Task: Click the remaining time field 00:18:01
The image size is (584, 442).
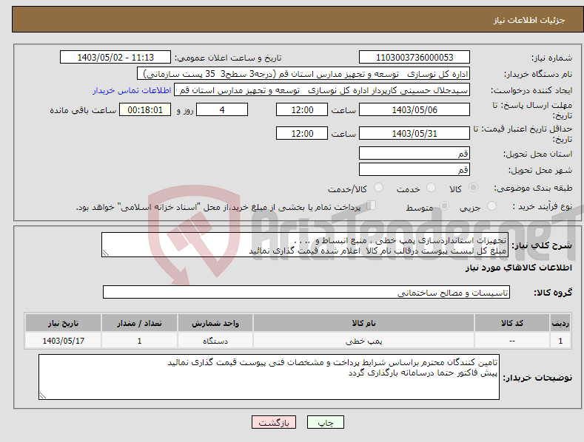Action: 145,109
